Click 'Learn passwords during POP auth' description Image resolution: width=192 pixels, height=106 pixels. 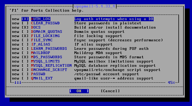(x=111, y=49)
